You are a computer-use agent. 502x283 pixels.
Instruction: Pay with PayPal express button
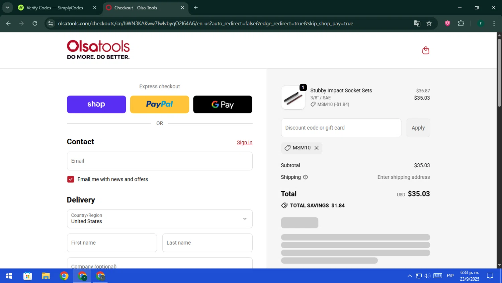[160, 104]
